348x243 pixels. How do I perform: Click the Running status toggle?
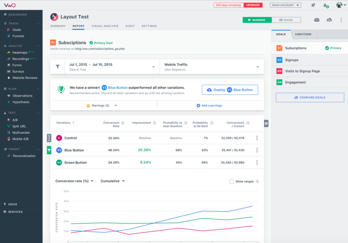pos(257,20)
